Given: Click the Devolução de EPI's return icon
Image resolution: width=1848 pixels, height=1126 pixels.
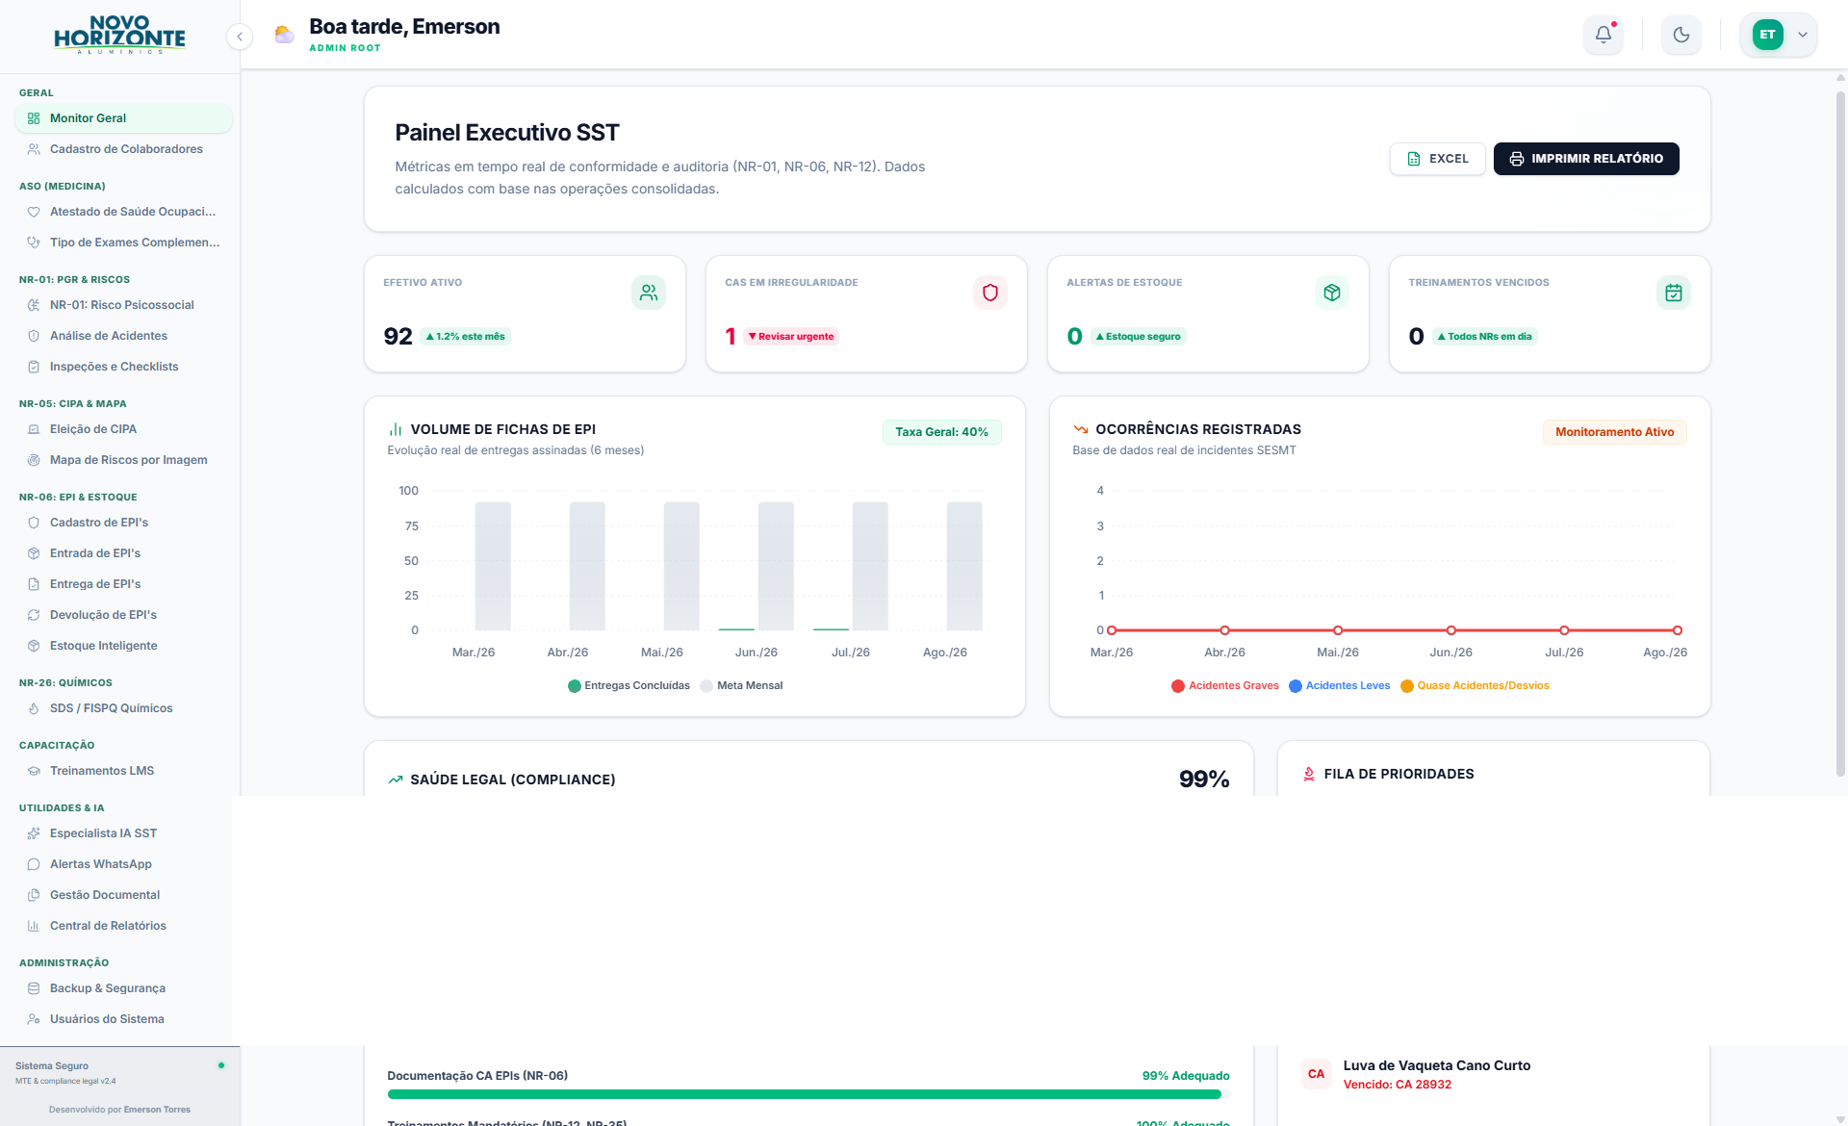Looking at the screenshot, I should point(34,615).
